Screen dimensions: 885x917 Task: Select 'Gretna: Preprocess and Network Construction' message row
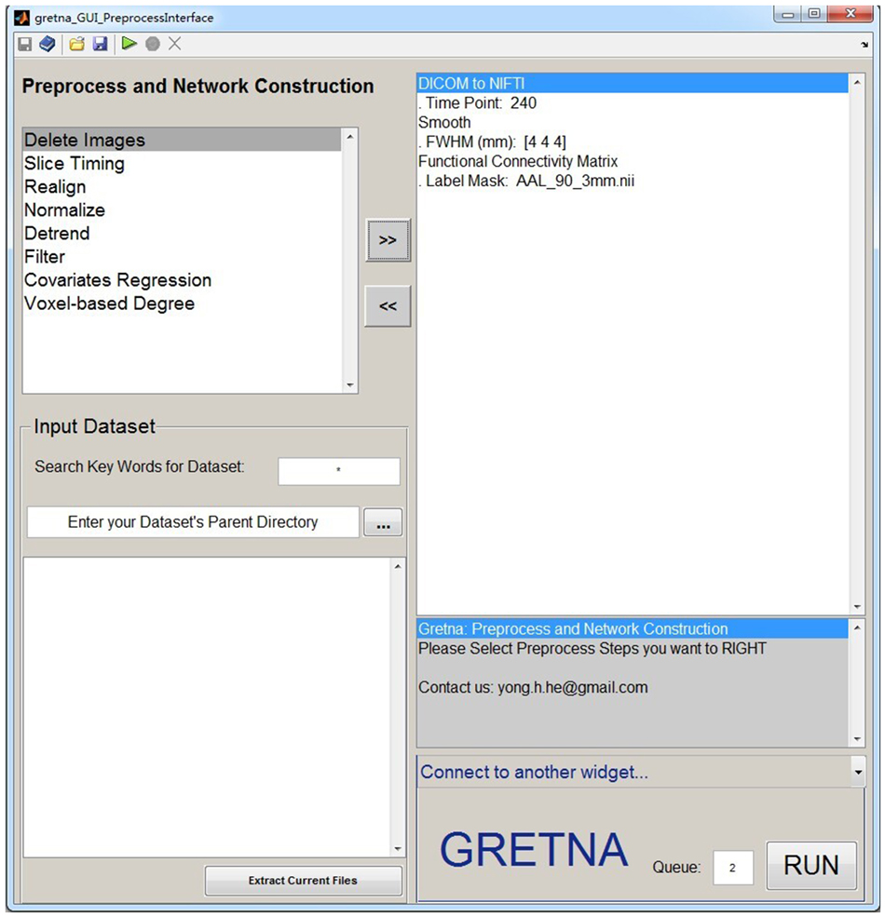click(633, 629)
